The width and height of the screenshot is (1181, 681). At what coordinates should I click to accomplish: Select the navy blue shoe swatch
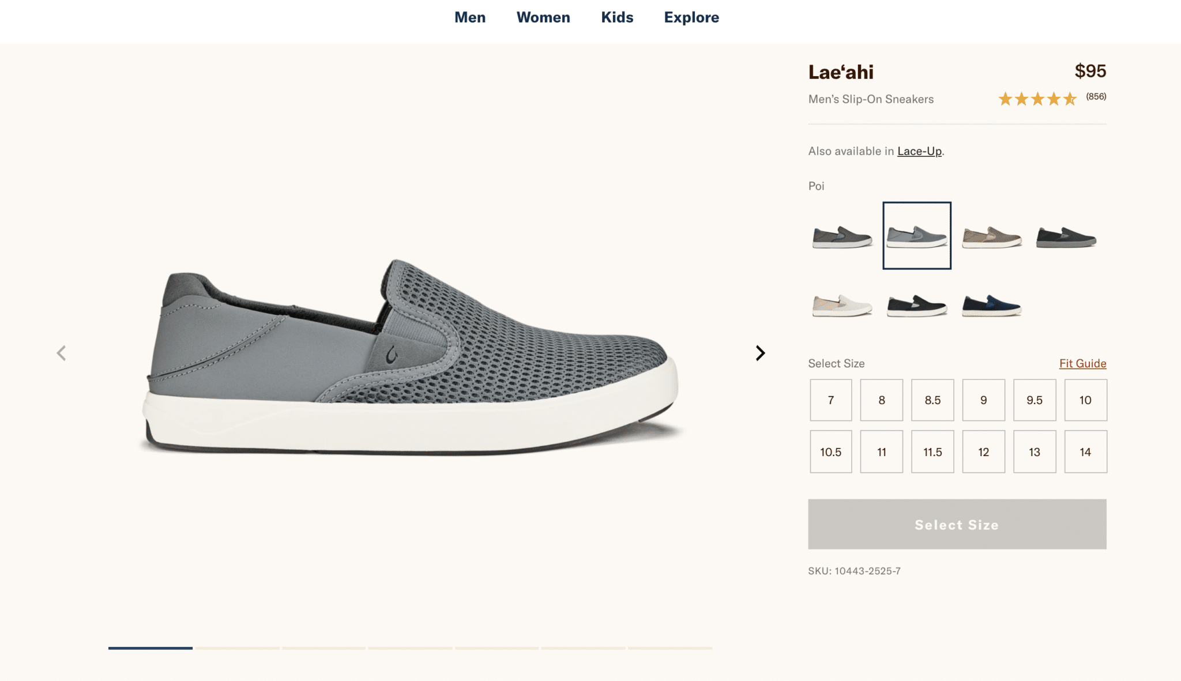(x=992, y=305)
